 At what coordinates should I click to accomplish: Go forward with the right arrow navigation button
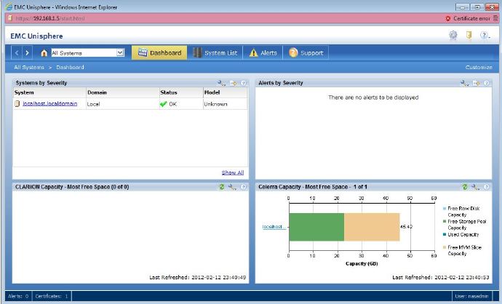[27, 53]
